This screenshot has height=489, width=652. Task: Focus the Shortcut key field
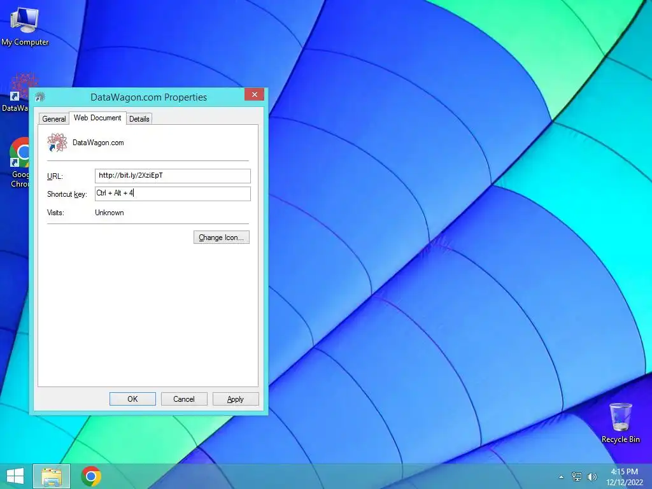point(173,194)
